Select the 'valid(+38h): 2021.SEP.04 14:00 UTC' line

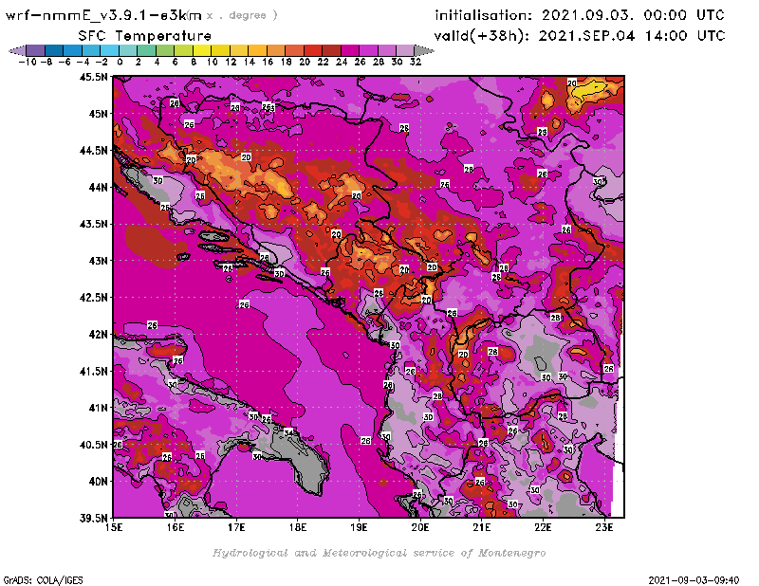(x=580, y=35)
